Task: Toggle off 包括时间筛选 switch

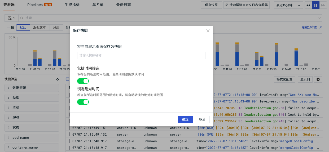Action: [83, 81]
